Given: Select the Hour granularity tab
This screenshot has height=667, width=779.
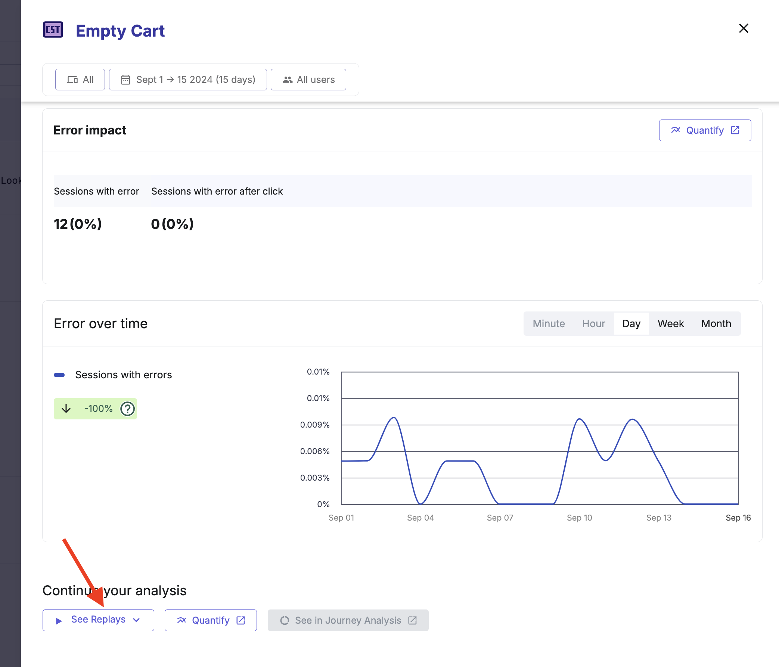Looking at the screenshot, I should pos(593,324).
